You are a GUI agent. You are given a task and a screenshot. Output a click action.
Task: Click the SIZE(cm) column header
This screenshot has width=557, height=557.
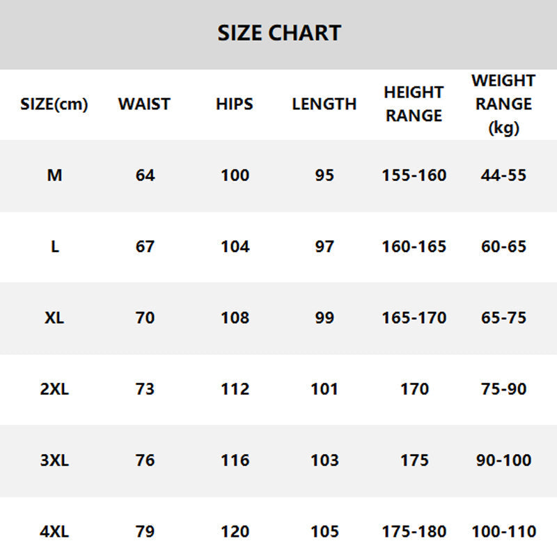[x=54, y=104]
